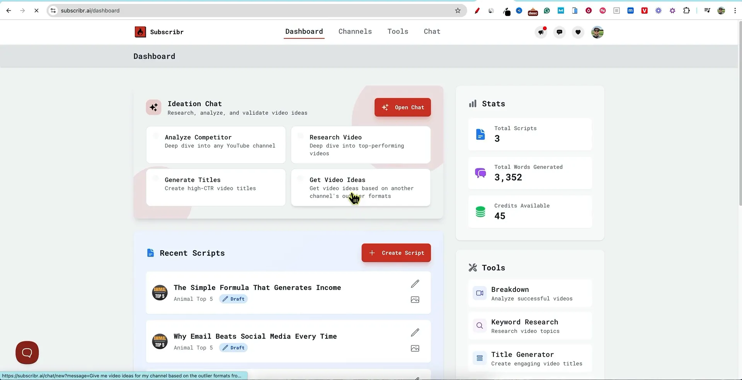The width and height of the screenshot is (742, 380).
Task: Click the heart favorites icon
Action: [578, 32]
